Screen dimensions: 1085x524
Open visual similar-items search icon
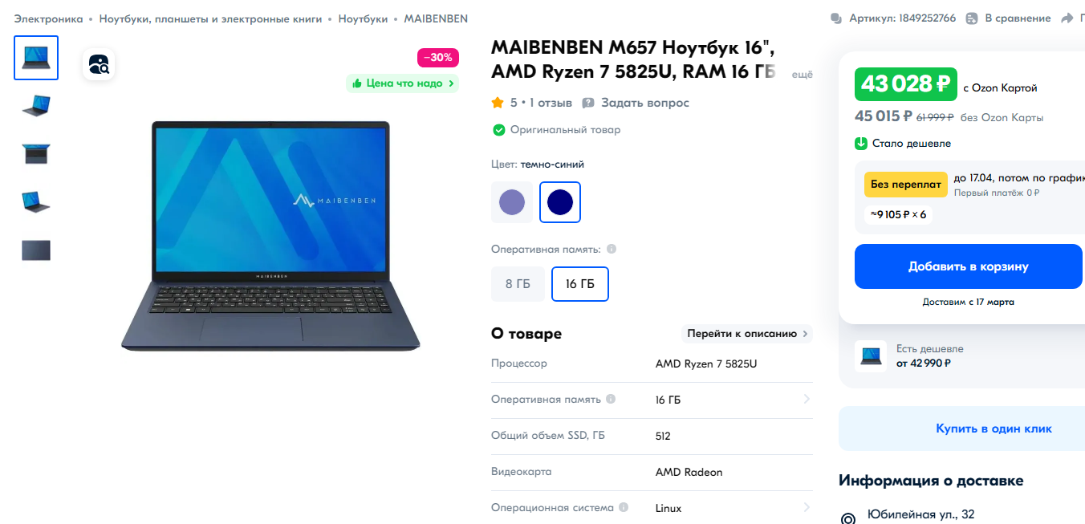tap(99, 65)
